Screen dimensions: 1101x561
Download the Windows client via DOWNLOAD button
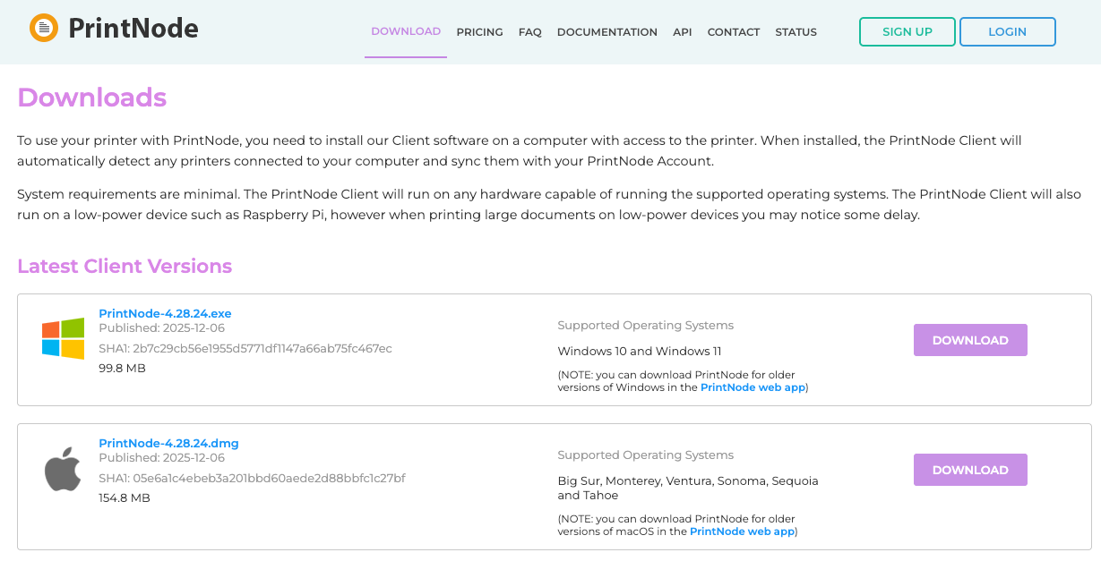[x=970, y=340]
